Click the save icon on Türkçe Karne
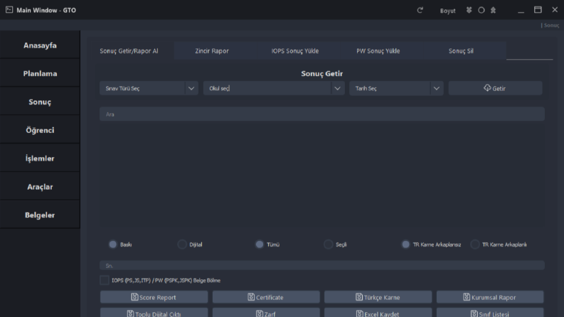This screenshot has height=317, width=564. click(359, 297)
